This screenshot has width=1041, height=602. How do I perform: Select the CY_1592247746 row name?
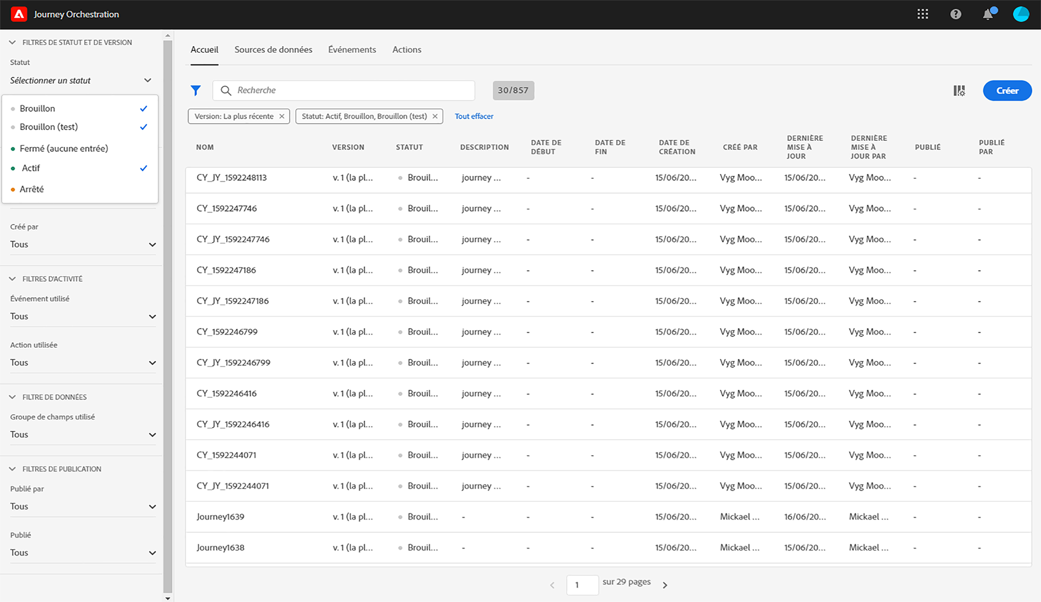pos(227,209)
